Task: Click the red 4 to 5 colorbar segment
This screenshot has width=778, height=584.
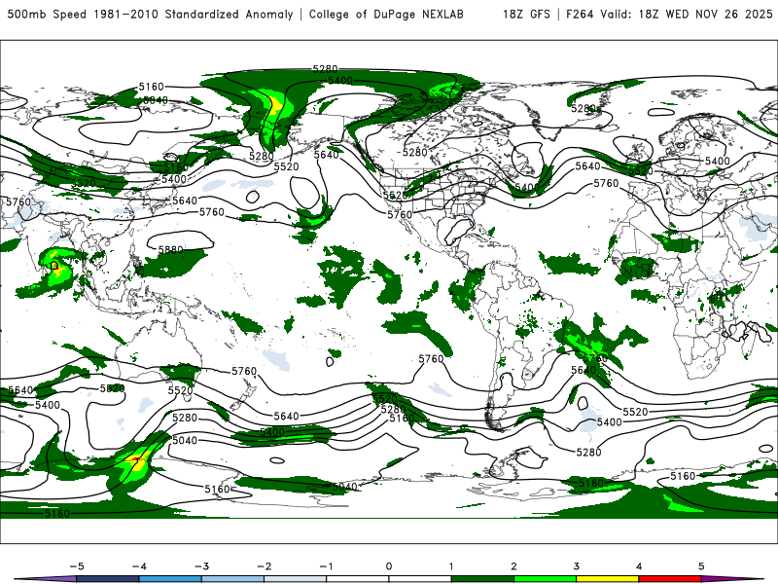Action: click(x=670, y=579)
